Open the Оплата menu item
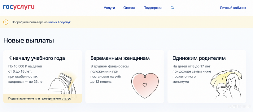This screenshot has width=253, height=112. tap(129, 8)
